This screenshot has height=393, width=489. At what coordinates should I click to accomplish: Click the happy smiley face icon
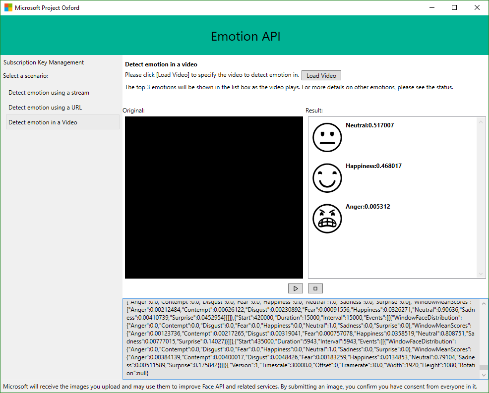pos(327,178)
